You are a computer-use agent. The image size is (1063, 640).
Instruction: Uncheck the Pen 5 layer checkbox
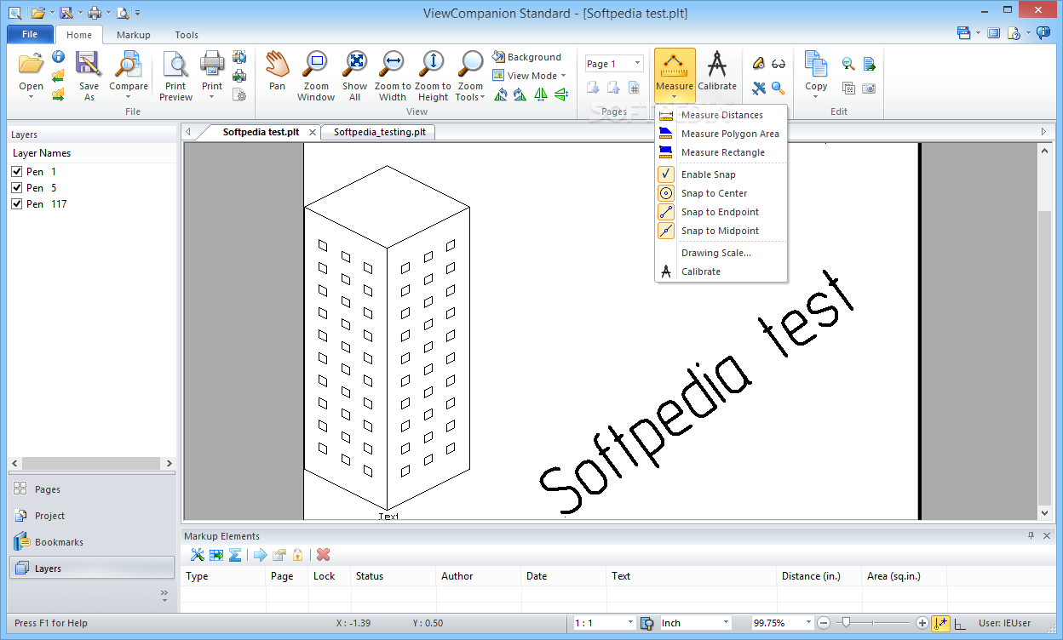point(16,188)
